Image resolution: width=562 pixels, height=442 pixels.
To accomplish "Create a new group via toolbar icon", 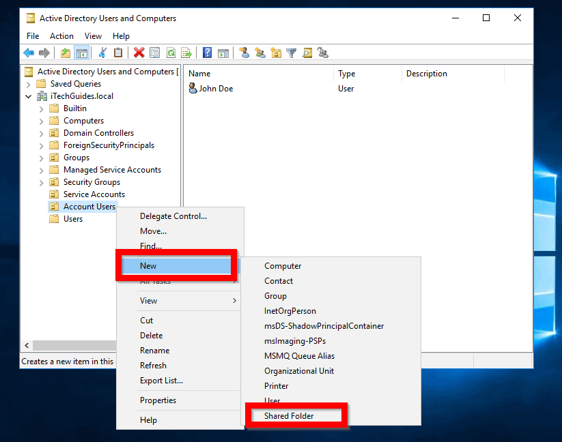I will coord(260,53).
